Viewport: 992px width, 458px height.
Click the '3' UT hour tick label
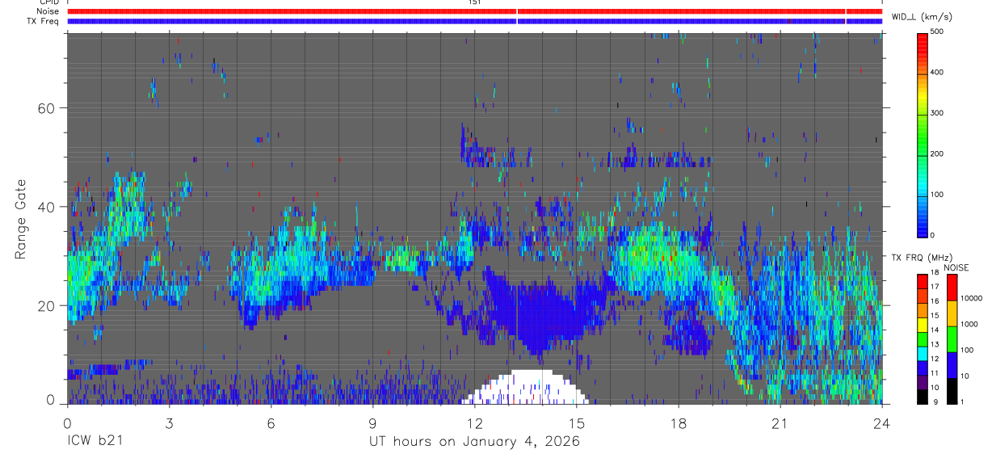169,422
